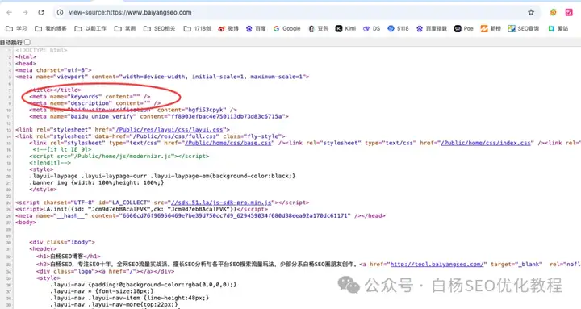Open the SEO查询 bookmark
The height and width of the screenshot is (309, 581).
point(524,28)
